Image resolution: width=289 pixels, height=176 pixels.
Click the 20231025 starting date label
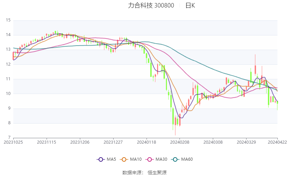[13, 142]
